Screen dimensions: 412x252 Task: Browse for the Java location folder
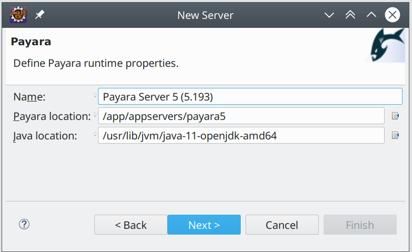coord(396,136)
